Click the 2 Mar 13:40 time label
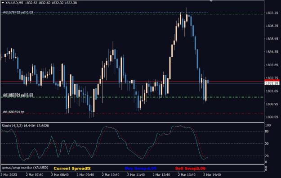 pos(187,175)
